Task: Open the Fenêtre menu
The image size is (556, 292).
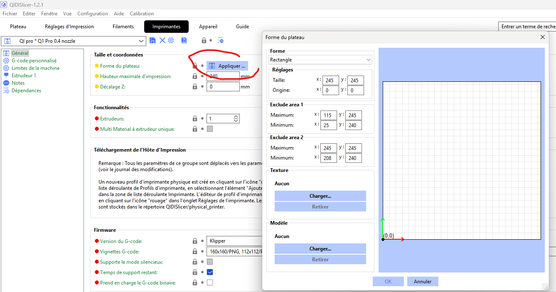Action: pyautogui.click(x=49, y=14)
